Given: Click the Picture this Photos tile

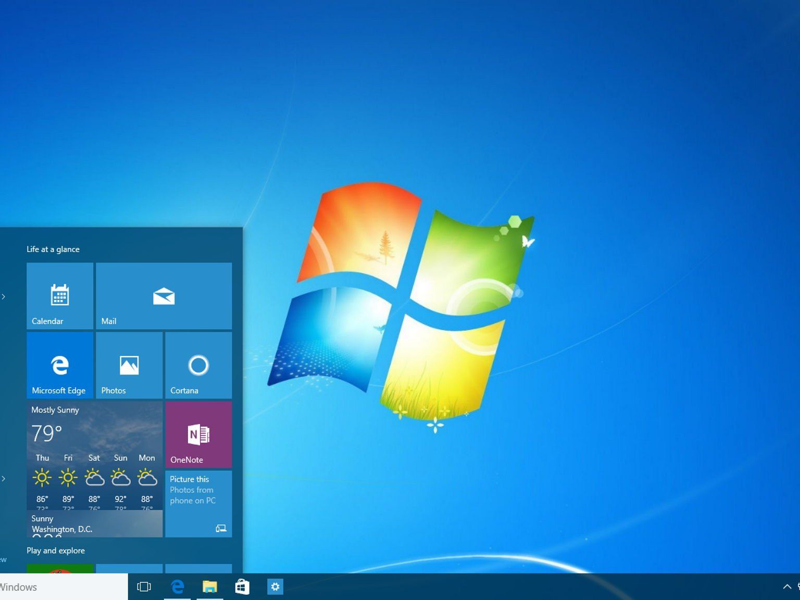Looking at the screenshot, I should (198, 503).
